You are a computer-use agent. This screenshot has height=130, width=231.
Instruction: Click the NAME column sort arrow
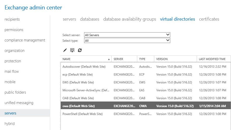[x=109, y=59]
